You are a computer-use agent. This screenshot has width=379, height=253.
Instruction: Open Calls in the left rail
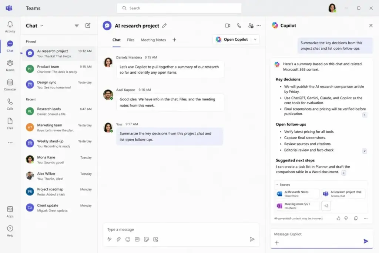point(10,104)
